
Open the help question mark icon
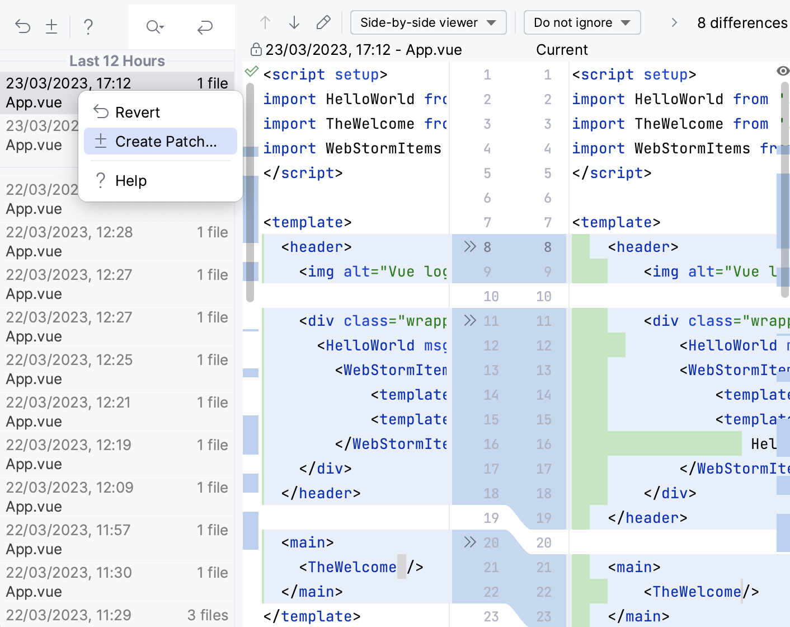point(88,26)
